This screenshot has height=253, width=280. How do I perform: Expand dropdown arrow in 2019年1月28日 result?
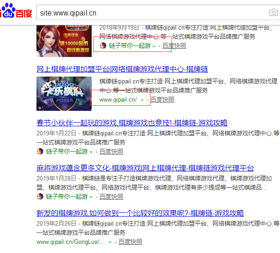click(91, 197)
